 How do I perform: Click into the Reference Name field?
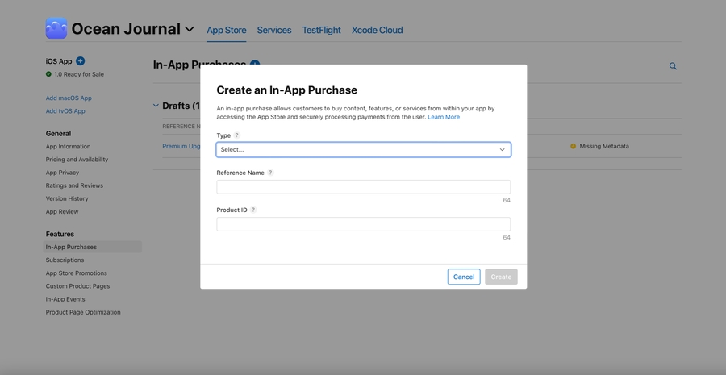(x=363, y=186)
